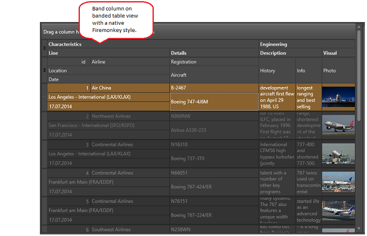Select the B-2467 registration cell
The width and height of the screenshot is (367, 236).
click(214, 88)
